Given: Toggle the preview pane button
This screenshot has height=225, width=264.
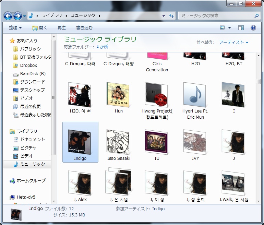Looking at the screenshot, I should [241, 28].
